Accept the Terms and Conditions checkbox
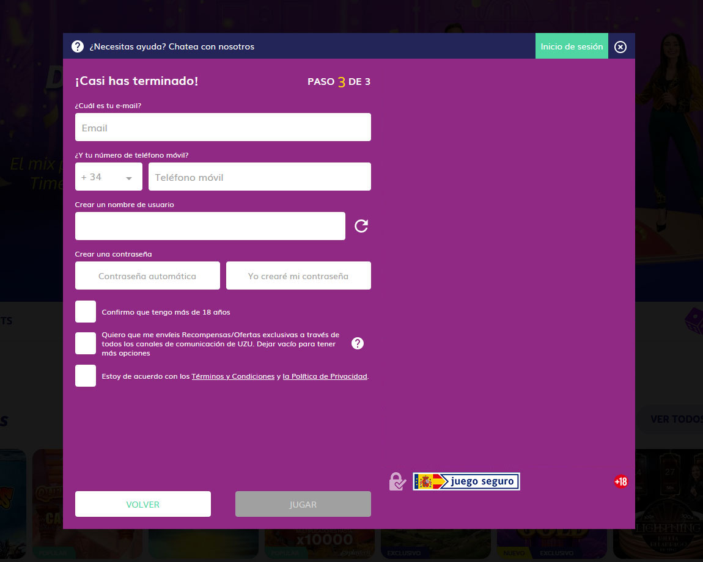703x562 pixels. coord(86,376)
